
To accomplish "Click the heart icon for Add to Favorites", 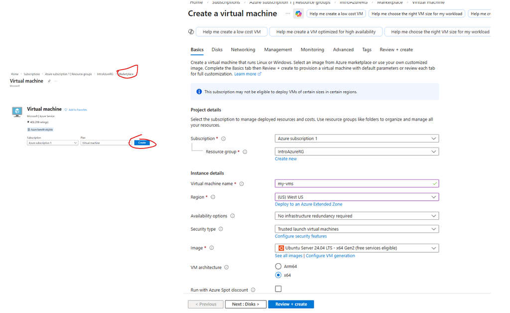I will pos(66,110).
